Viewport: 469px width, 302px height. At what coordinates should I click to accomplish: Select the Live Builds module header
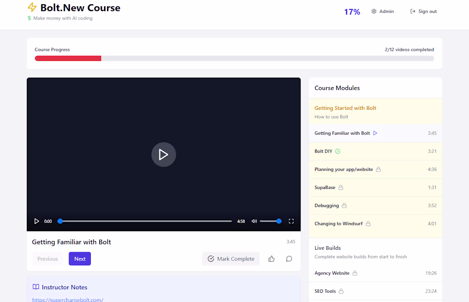click(x=327, y=248)
